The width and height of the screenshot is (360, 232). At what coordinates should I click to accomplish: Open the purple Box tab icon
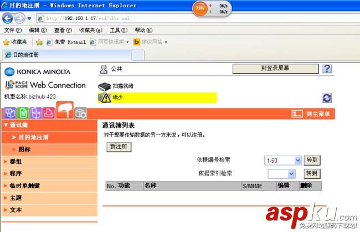(36, 113)
